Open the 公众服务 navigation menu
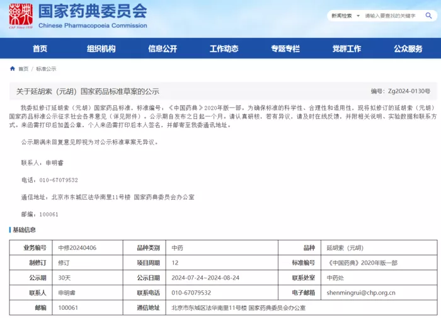The image size is (441, 318). [x=408, y=48]
